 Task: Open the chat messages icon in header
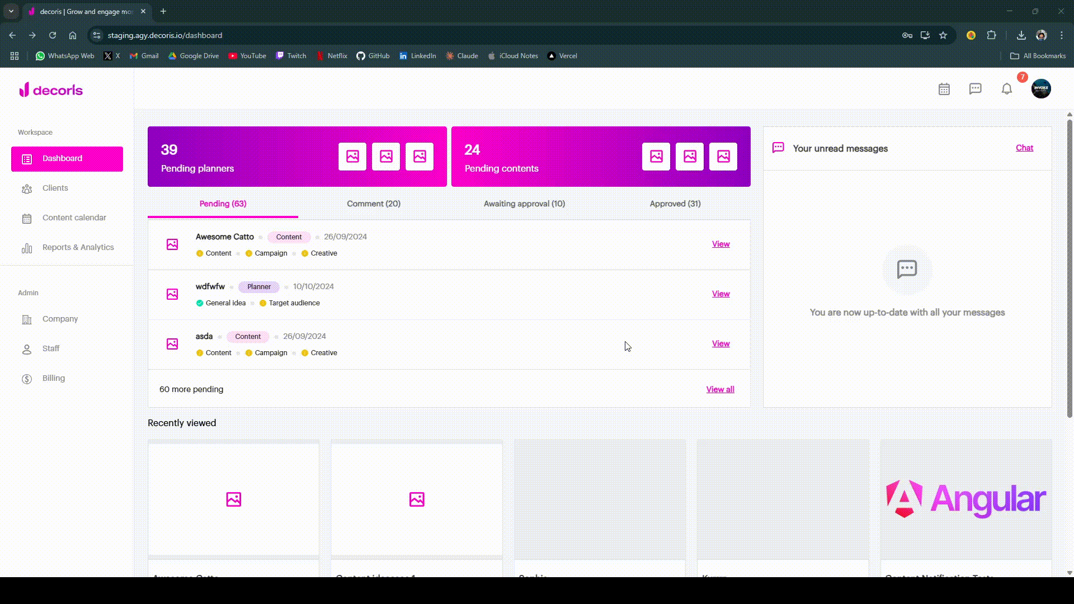pos(975,89)
